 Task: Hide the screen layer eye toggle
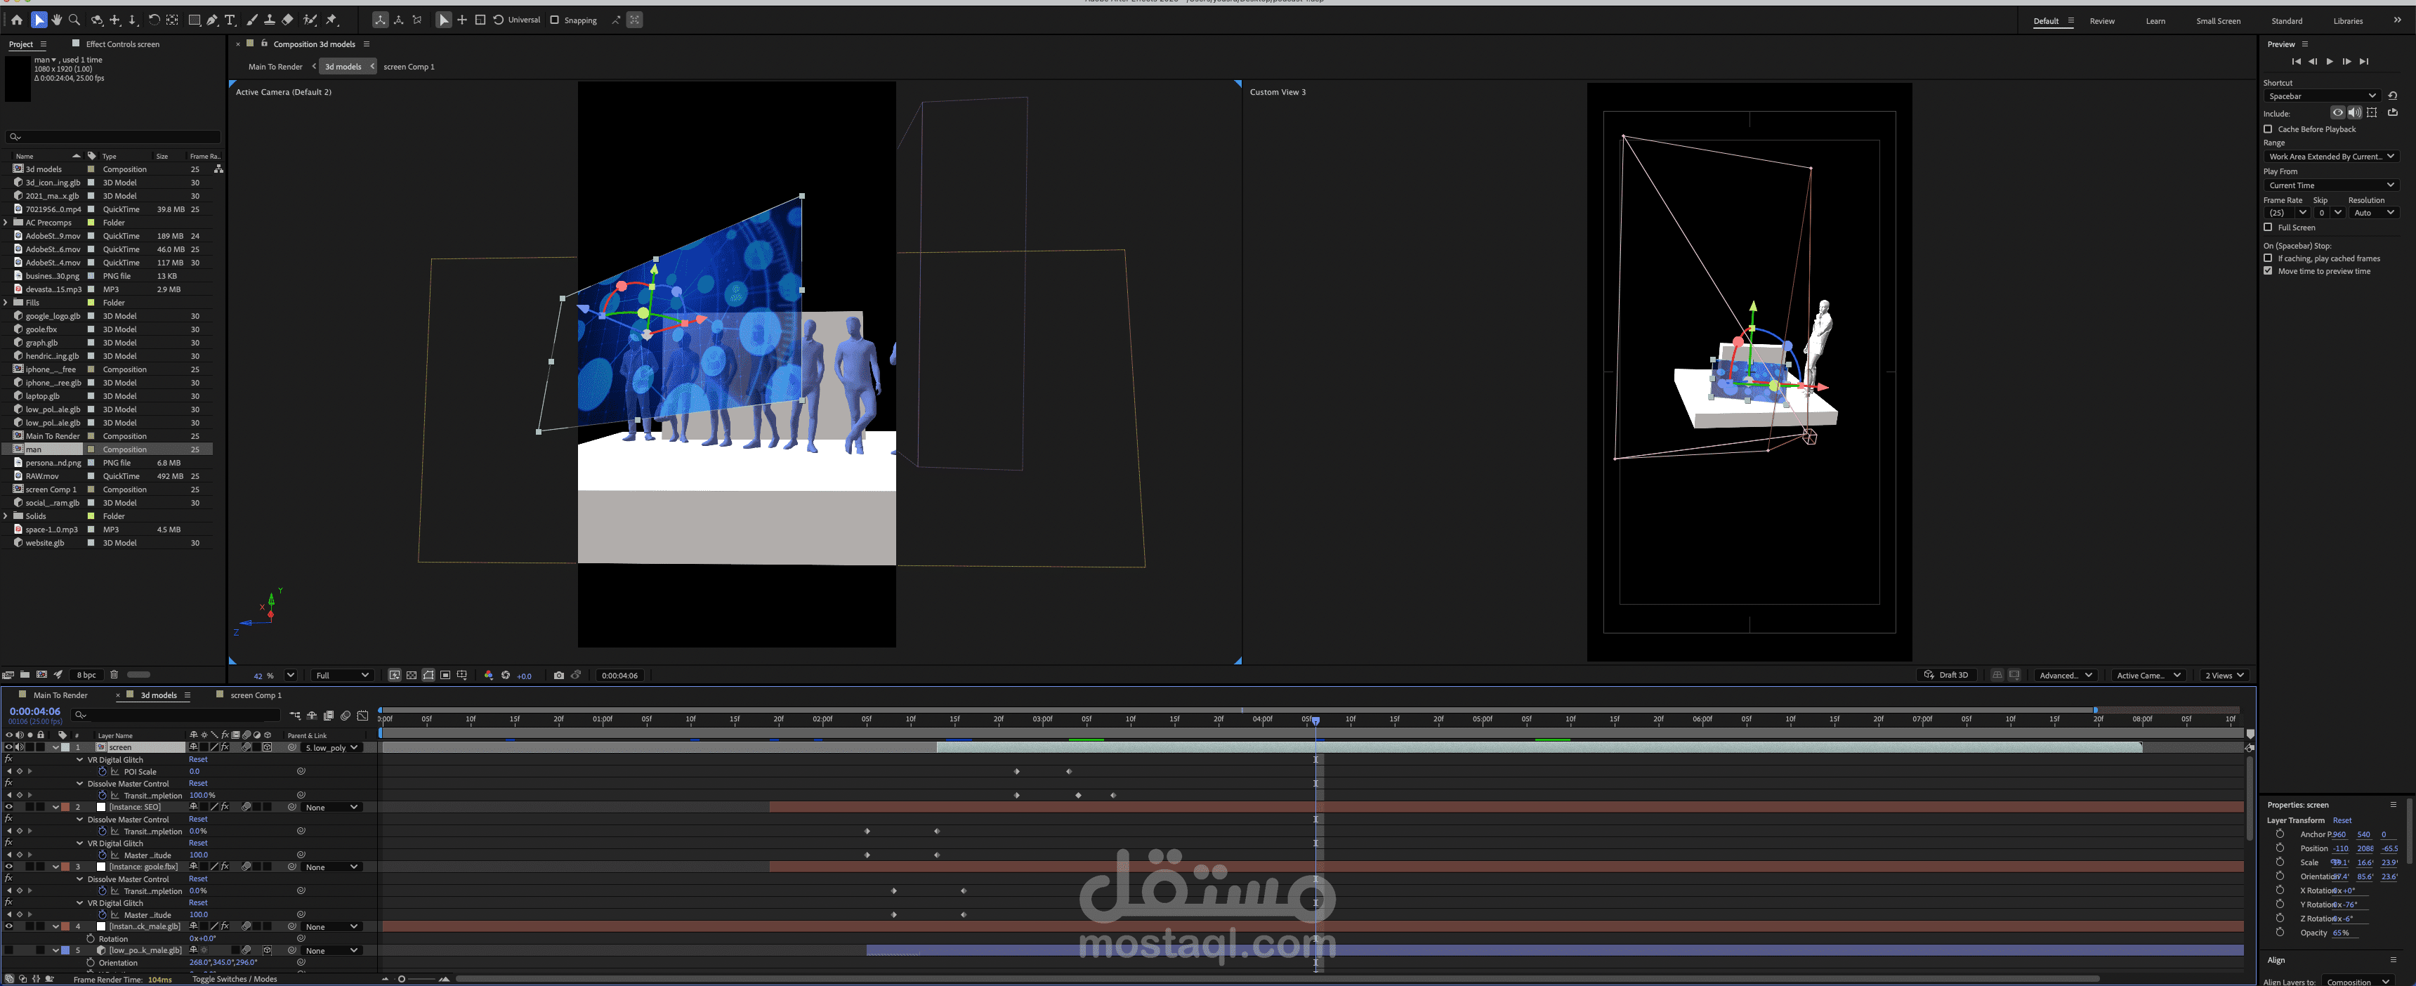click(8, 748)
